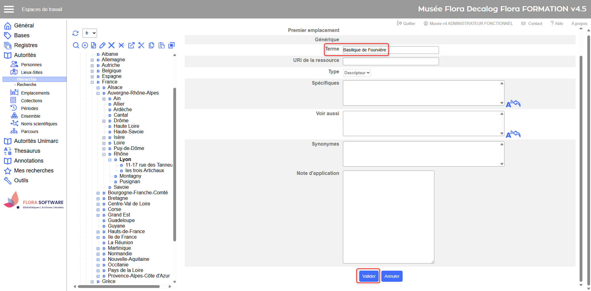Open the Type dropdown set to Descripteur
Image resolution: width=591 pixels, height=291 pixels.
[357, 73]
